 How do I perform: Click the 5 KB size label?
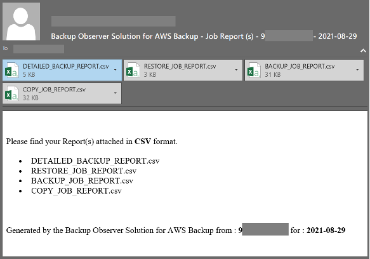pos(29,75)
